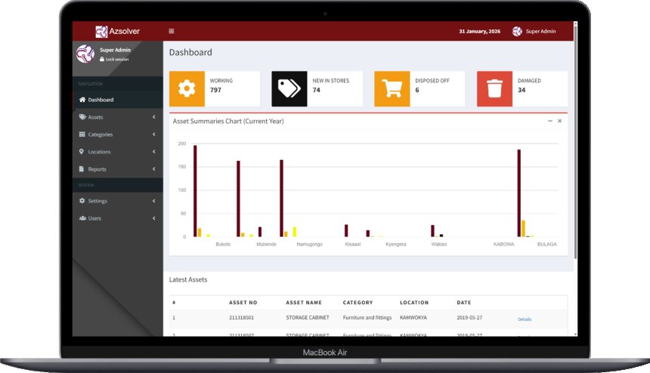Click the KABOWA axis label
650x373 pixels.
503,244
